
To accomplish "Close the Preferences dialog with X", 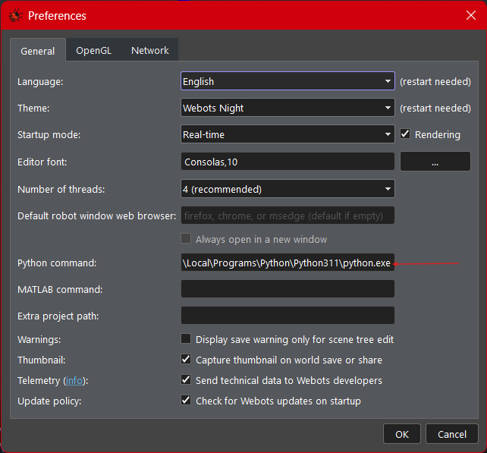I will (x=470, y=15).
